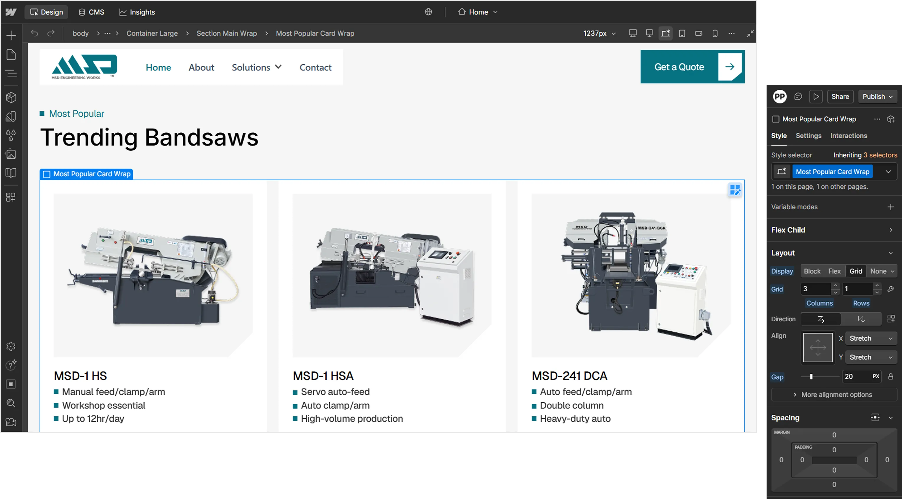This screenshot has height=499, width=902.
Task: Collapse the Layout section
Action: 891,253
